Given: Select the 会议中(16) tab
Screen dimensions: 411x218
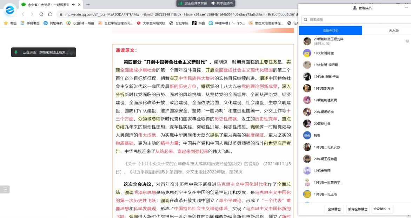Looking at the screenshot, I should 330,30.
